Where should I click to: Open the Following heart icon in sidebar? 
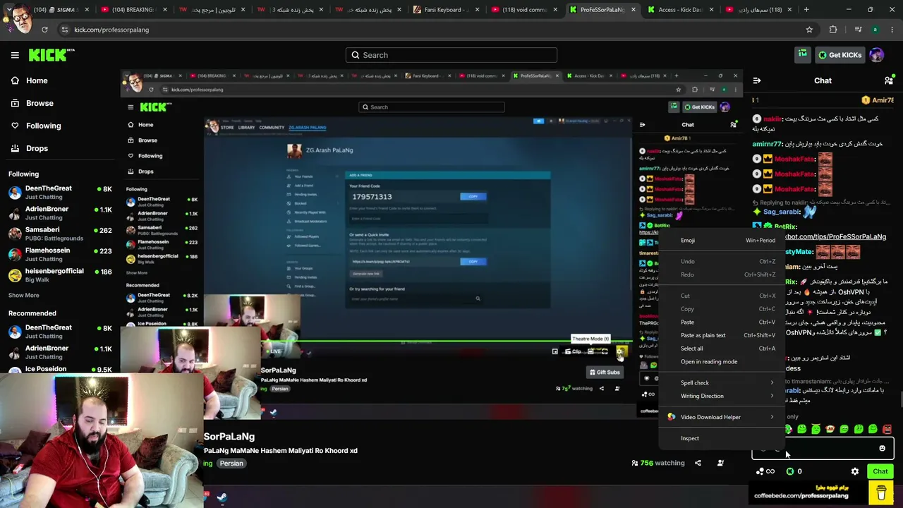click(15, 126)
